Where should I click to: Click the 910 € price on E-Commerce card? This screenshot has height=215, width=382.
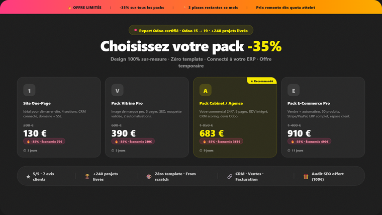299,133
